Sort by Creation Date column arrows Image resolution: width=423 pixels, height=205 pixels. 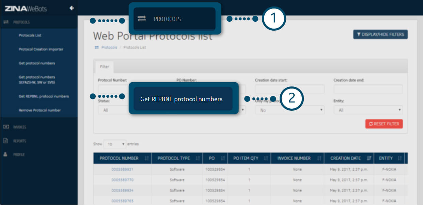(369, 158)
